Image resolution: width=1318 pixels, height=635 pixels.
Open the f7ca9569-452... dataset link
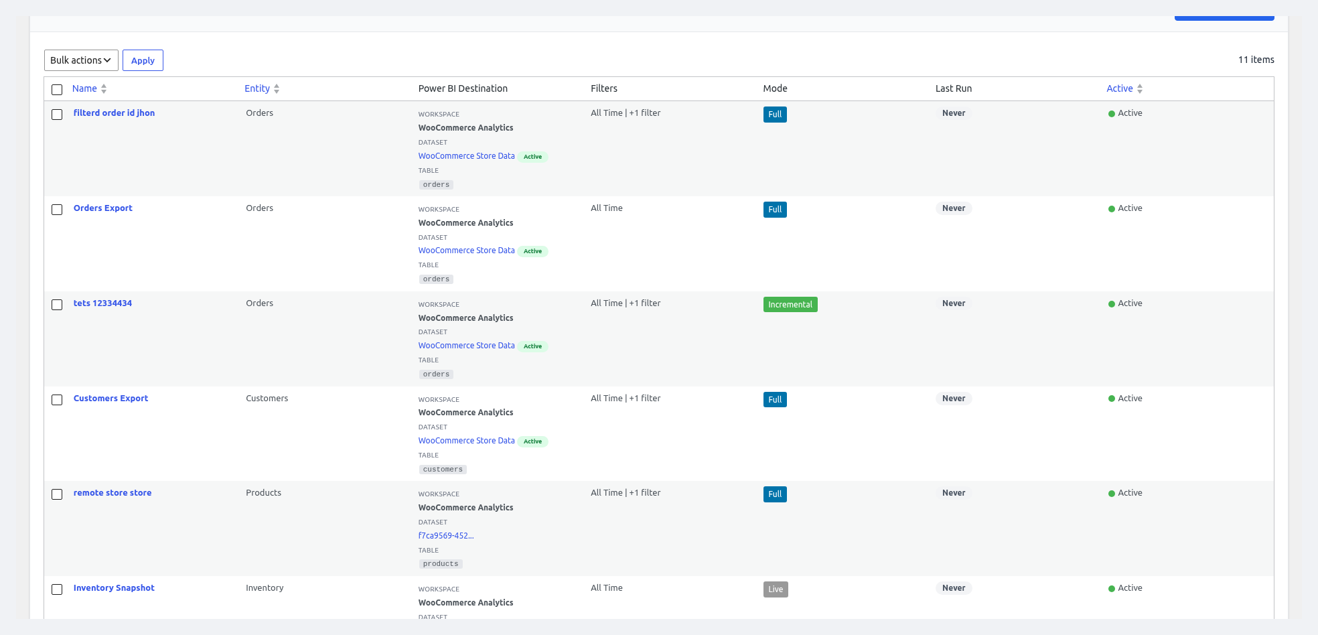(x=446, y=536)
